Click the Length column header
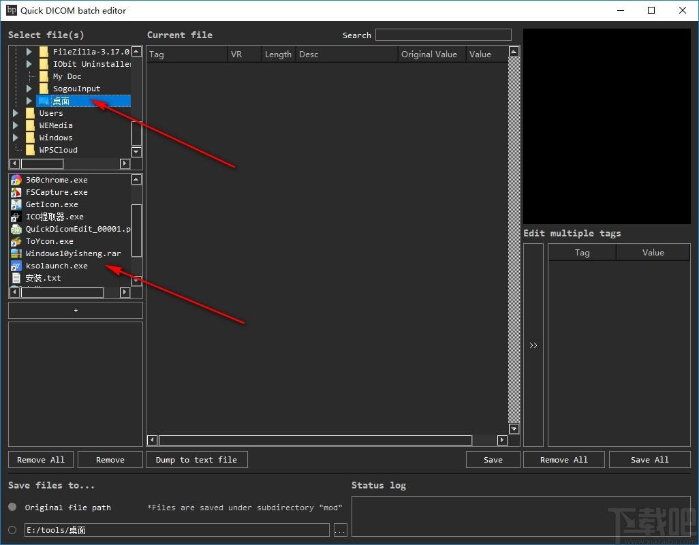The width and height of the screenshot is (699, 545). pyautogui.click(x=279, y=54)
